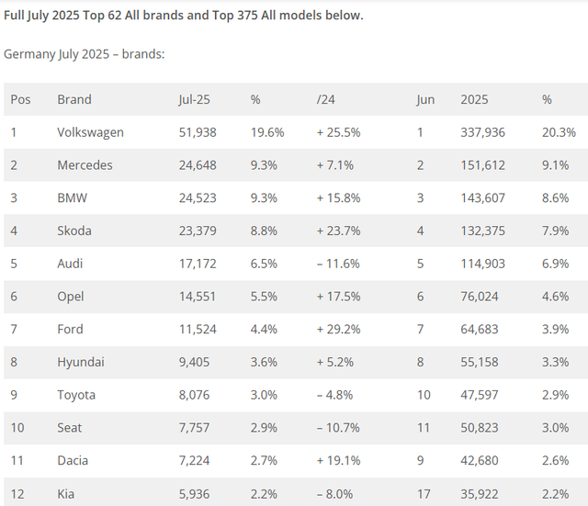
Task: Click the Pos column header
Action: pos(20,99)
